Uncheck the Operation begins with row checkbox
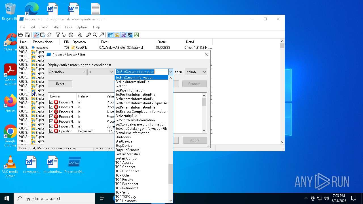Viewport: 363px width, 204px height. (x=51, y=131)
